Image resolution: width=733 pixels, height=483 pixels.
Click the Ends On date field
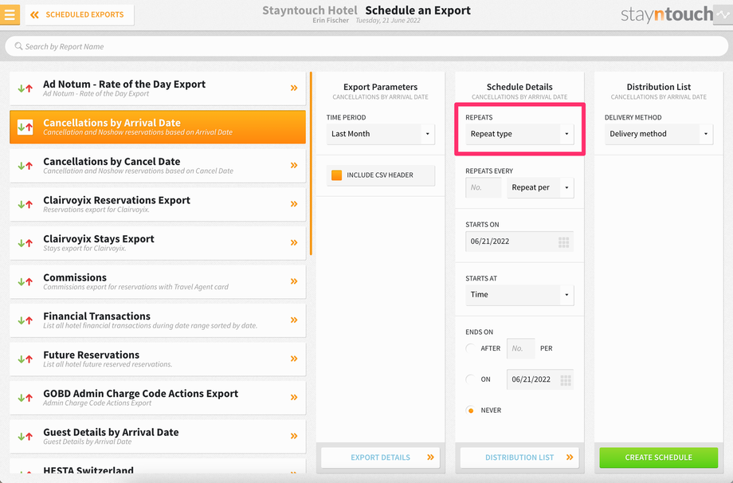click(x=540, y=379)
